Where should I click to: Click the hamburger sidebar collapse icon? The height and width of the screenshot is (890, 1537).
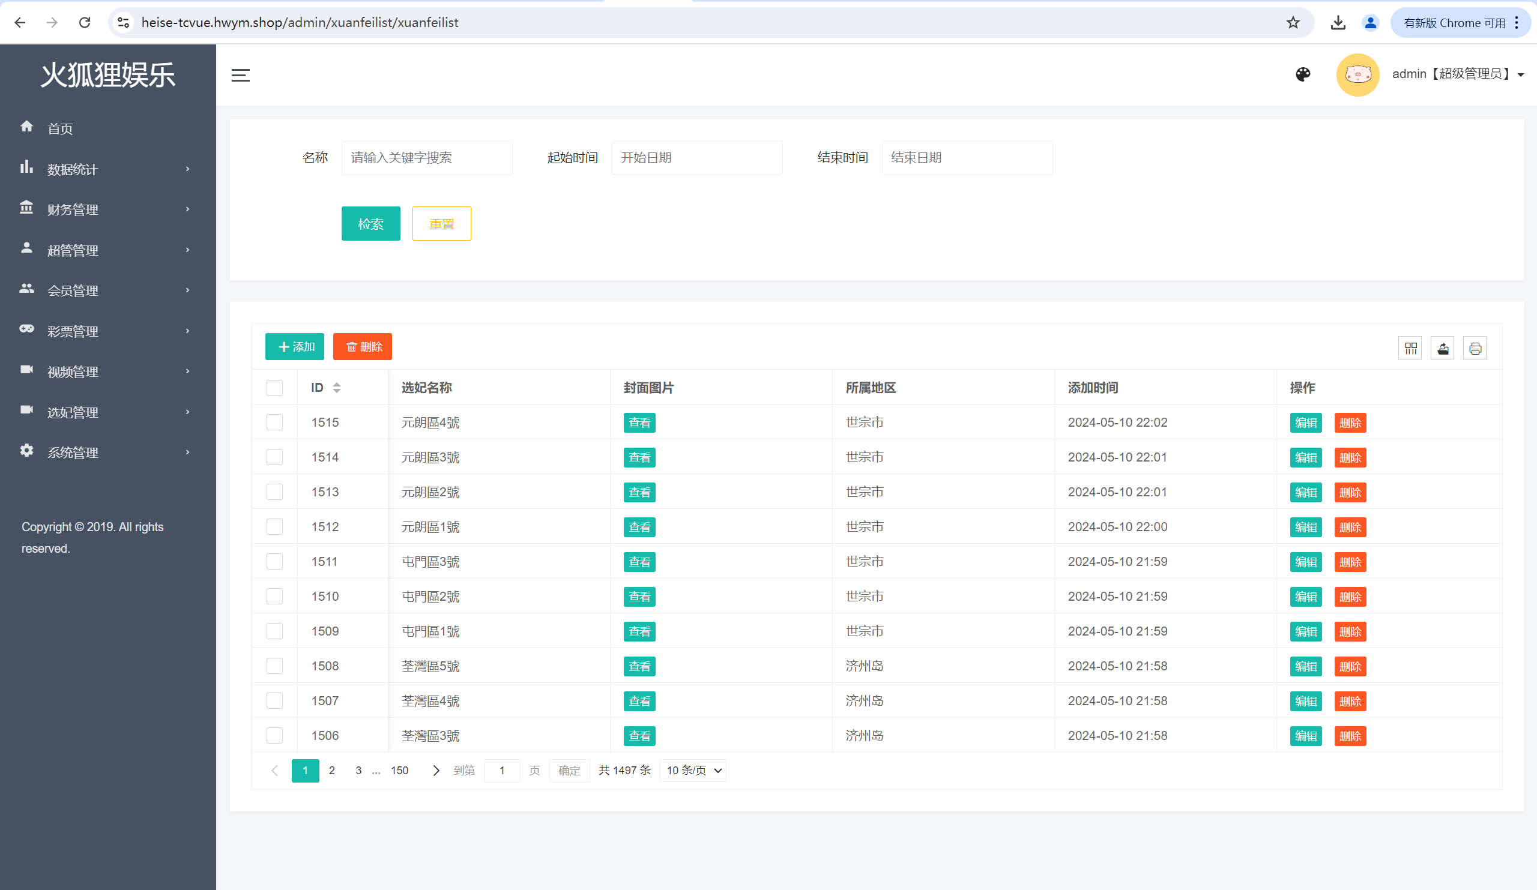240,75
